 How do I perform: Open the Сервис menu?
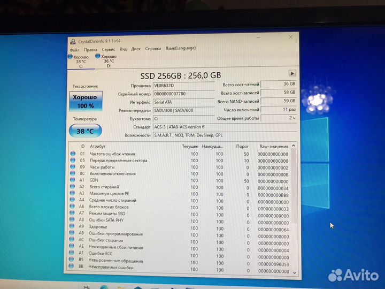pyautogui.click(x=108, y=49)
